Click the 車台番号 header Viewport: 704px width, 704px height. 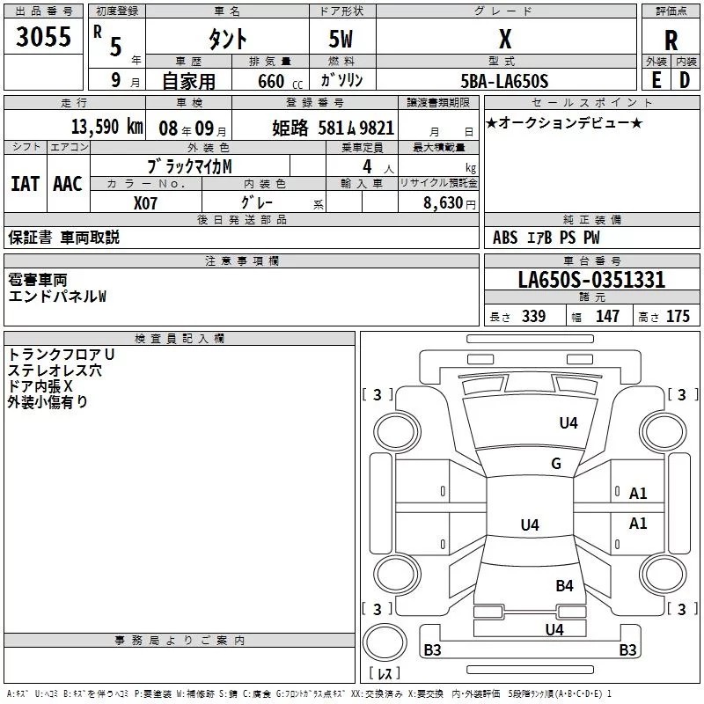click(591, 260)
